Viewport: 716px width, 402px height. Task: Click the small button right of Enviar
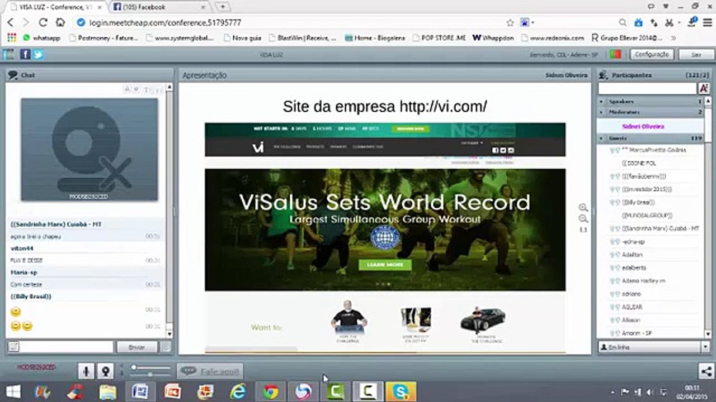point(166,347)
